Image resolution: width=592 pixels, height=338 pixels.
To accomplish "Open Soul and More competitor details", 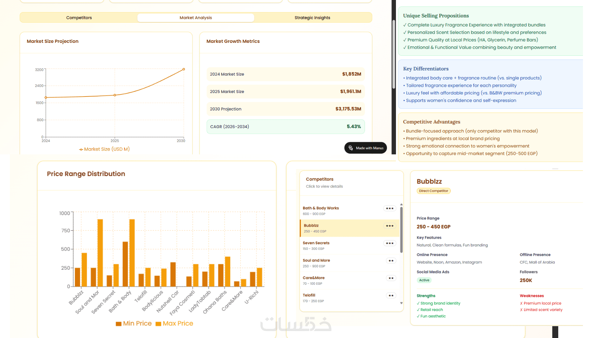I will [x=350, y=263].
